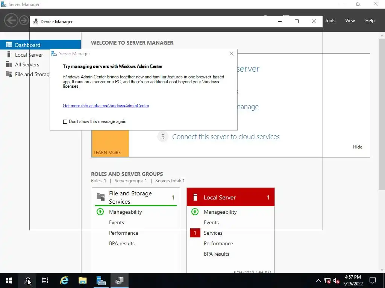Open Events under File and Storage Services

click(117, 223)
